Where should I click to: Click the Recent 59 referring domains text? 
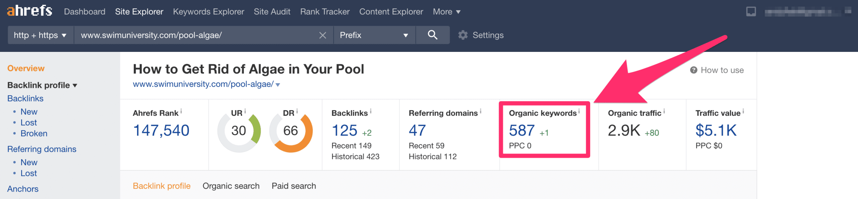click(427, 146)
